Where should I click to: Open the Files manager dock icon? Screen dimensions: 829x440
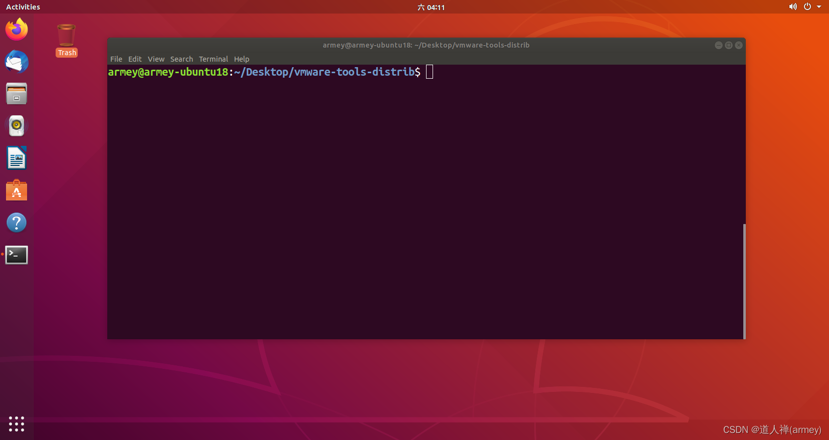pos(17,94)
